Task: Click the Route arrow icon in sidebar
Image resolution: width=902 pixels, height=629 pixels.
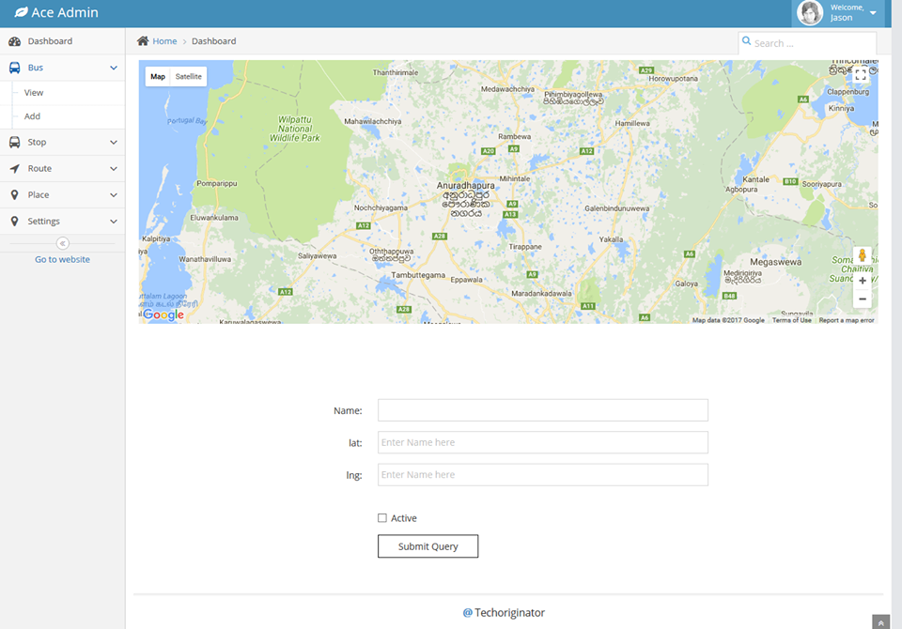Action: [x=14, y=168]
